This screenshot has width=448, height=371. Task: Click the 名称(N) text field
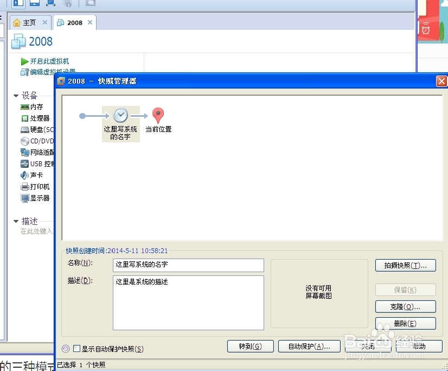click(x=188, y=265)
